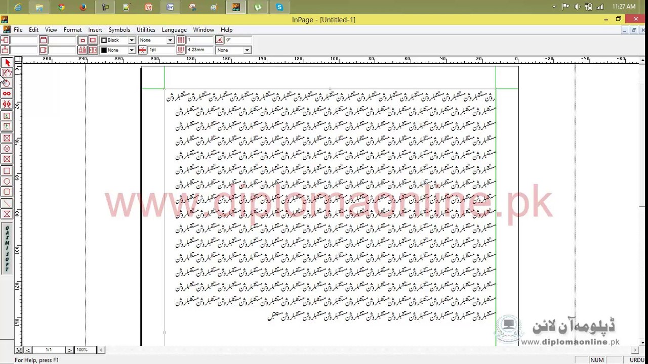The image size is (648, 364).
Task: Toggle the bottom-right text runaround button
Action: (x=93, y=50)
